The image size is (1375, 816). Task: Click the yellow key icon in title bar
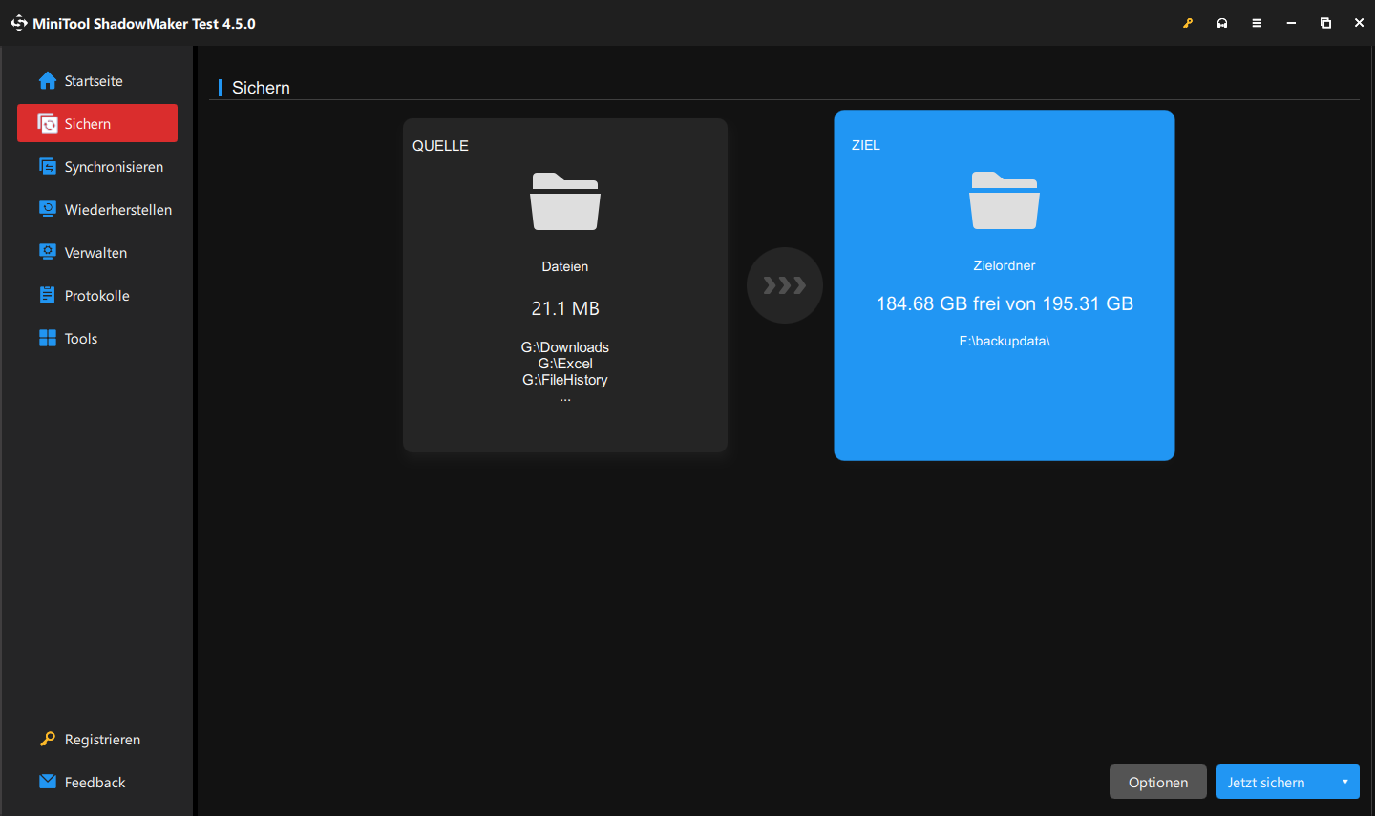click(x=1188, y=23)
